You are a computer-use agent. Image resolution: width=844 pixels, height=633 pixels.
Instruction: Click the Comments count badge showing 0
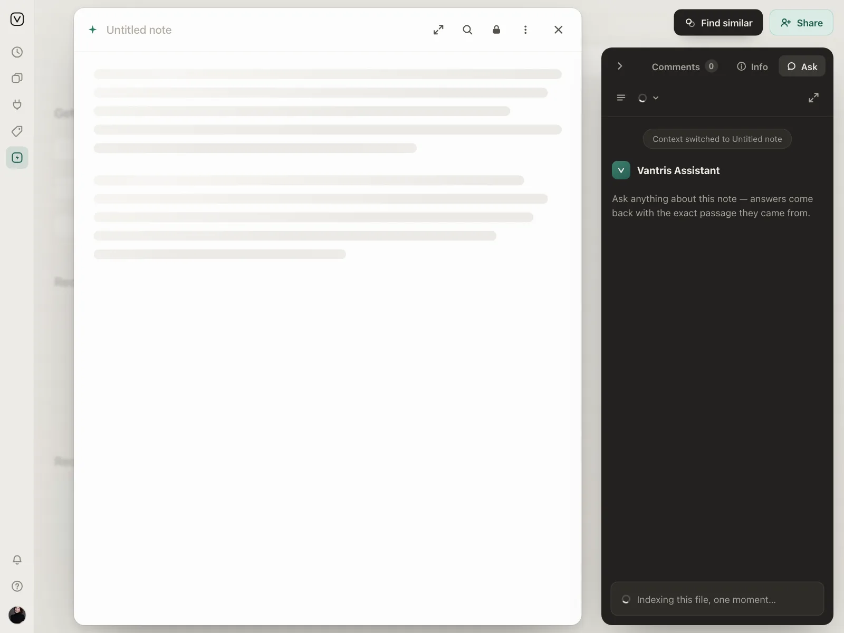(711, 66)
